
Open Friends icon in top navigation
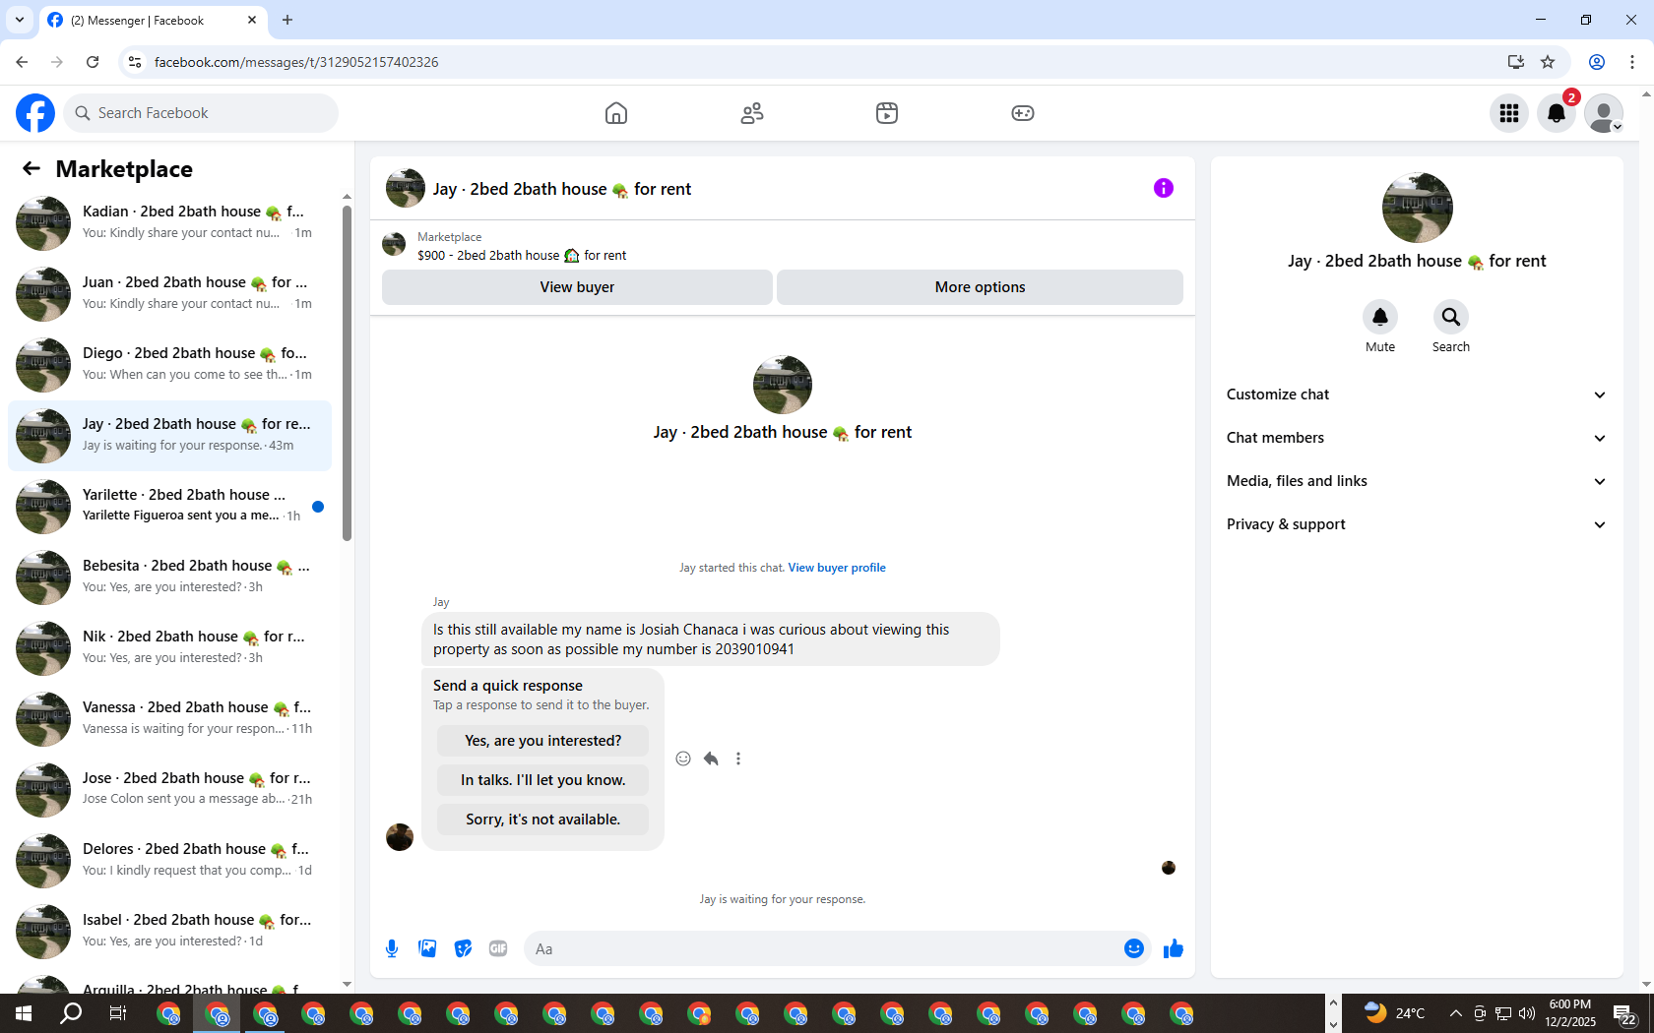[752, 113]
